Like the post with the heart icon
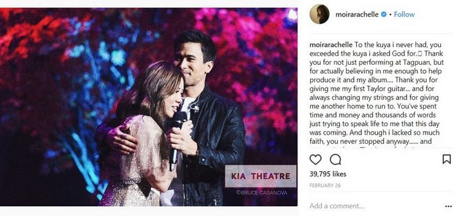Viewport: 458px width, 216px height. click(315, 159)
